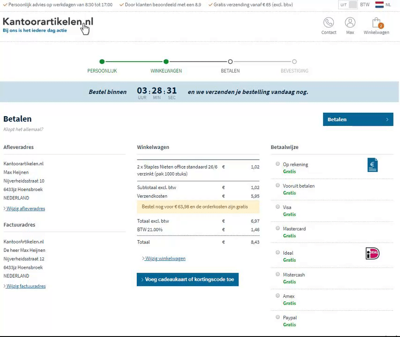Click the Op rekening invoice icon
The height and width of the screenshot is (337, 400).
[x=372, y=165]
